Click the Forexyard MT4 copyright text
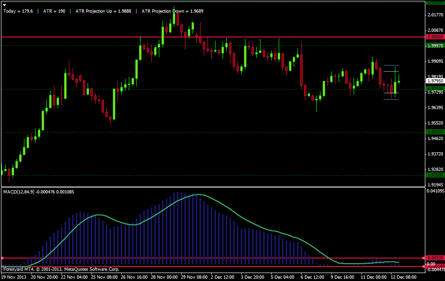445x281 pixels. click(61, 269)
